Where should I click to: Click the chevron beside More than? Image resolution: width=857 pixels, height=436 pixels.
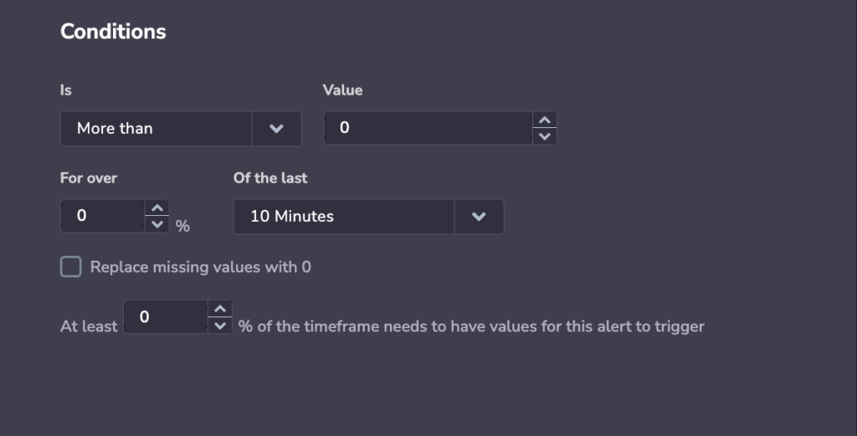pyautogui.click(x=276, y=129)
